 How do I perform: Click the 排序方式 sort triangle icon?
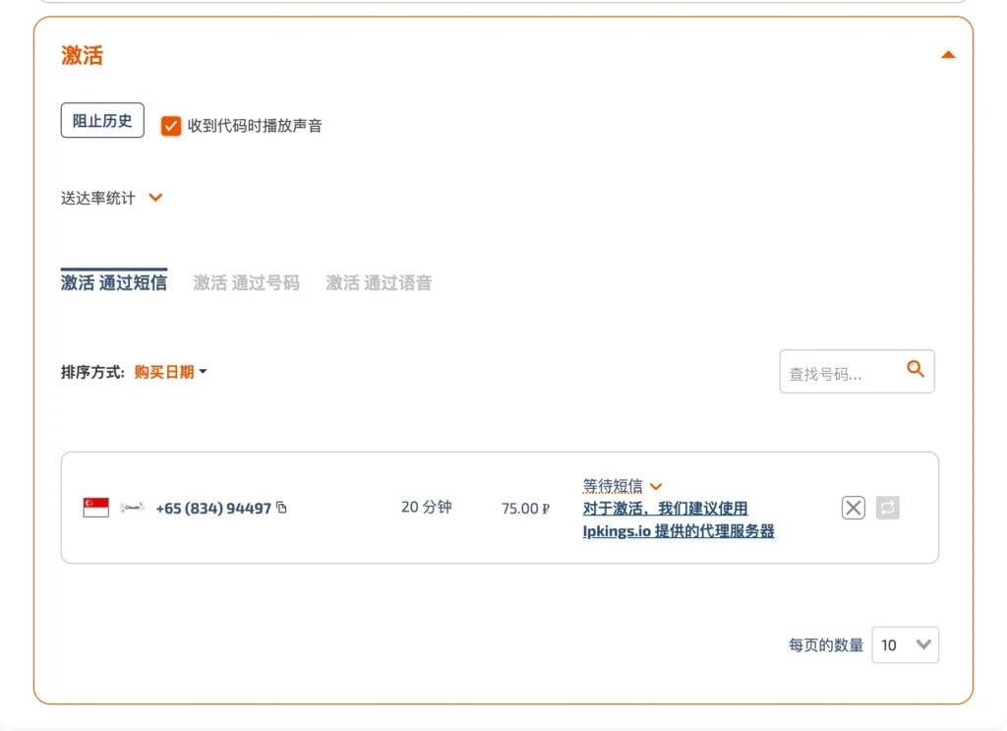coord(203,372)
